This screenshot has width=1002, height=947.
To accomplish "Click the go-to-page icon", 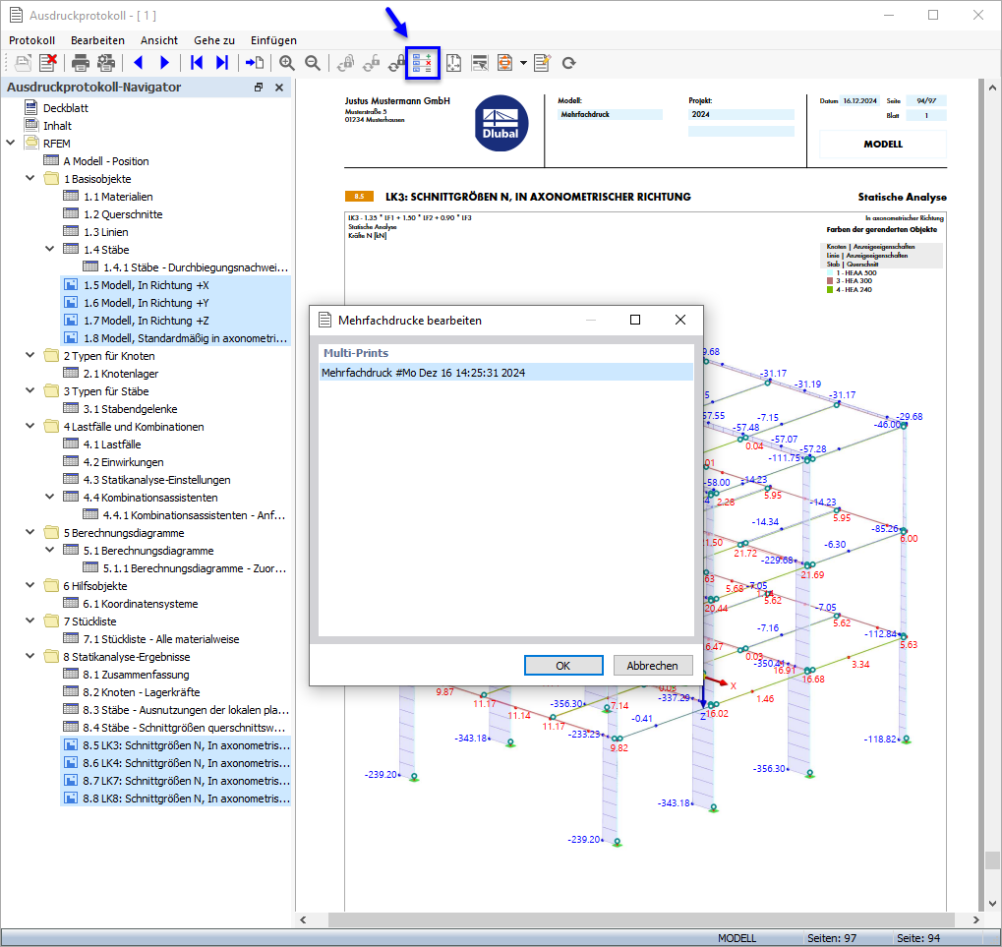I will 255,63.
